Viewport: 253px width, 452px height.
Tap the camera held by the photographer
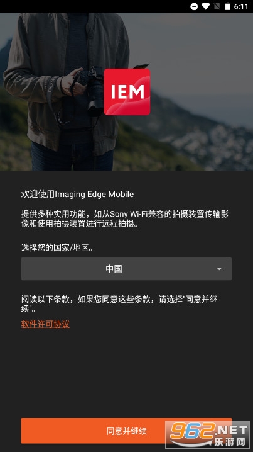tap(90, 89)
